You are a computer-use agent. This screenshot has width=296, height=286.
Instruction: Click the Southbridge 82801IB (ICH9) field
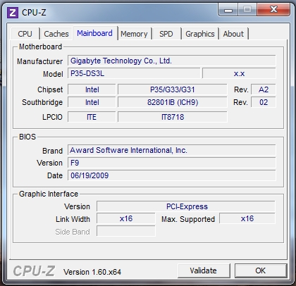[x=173, y=102]
